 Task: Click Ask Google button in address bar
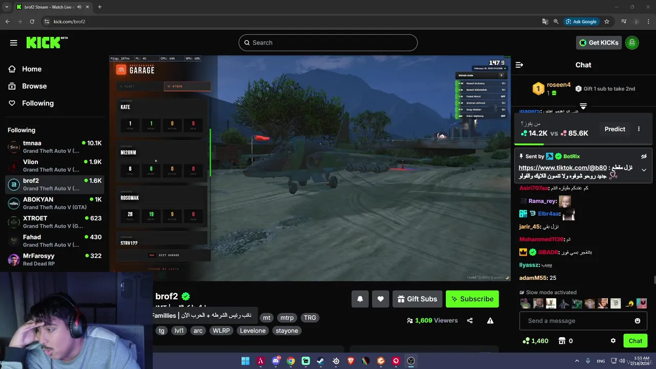(581, 22)
